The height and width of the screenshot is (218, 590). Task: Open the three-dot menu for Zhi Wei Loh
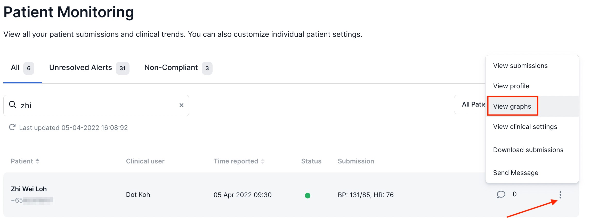[x=560, y=195]
